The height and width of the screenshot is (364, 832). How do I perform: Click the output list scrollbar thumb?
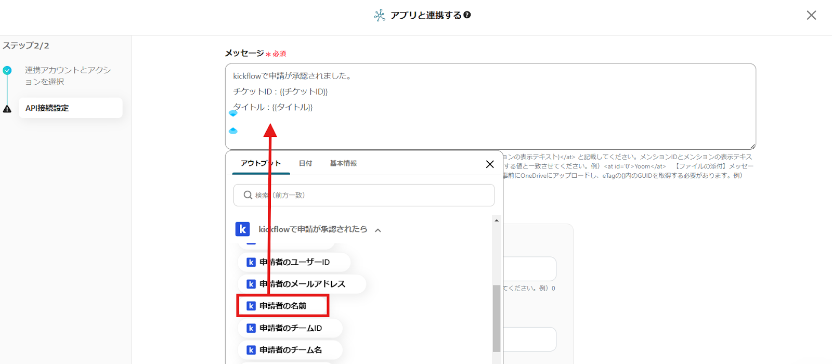click(x=497, y=318)
